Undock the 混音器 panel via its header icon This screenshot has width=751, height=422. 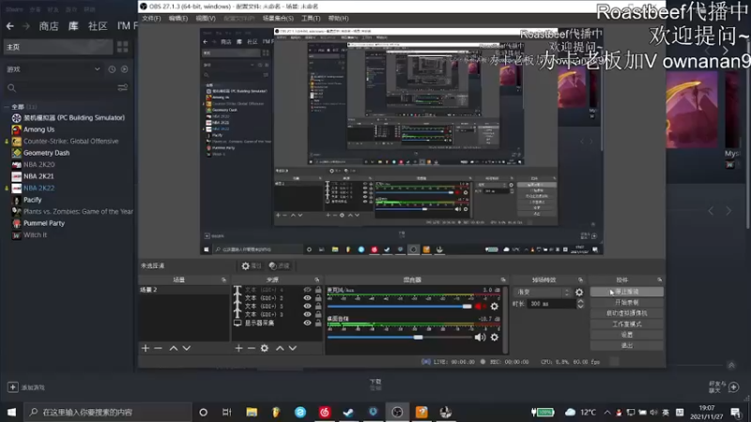click(x=503, y=279)
